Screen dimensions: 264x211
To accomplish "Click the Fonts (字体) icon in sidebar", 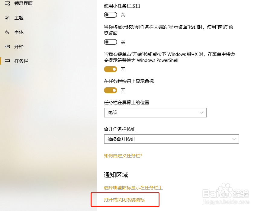I will [7, 32].
